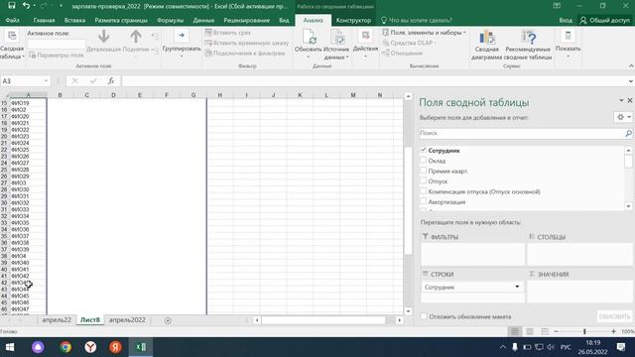Switch to the Формулы tab
This screenshot has width=635, height=357.
coord(170,20)
